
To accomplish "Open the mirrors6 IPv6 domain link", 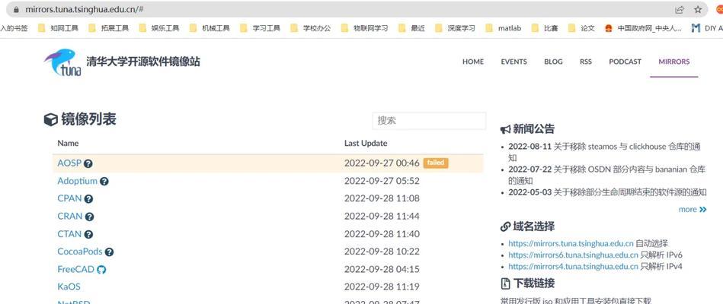I will 573,255.
